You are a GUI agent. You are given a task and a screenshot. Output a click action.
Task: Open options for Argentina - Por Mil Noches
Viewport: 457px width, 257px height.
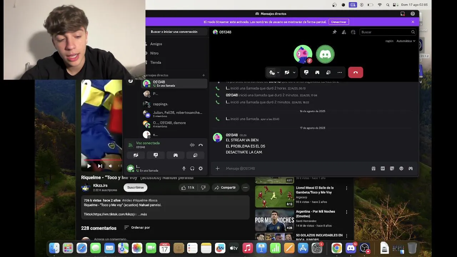(x=346, y=212)
